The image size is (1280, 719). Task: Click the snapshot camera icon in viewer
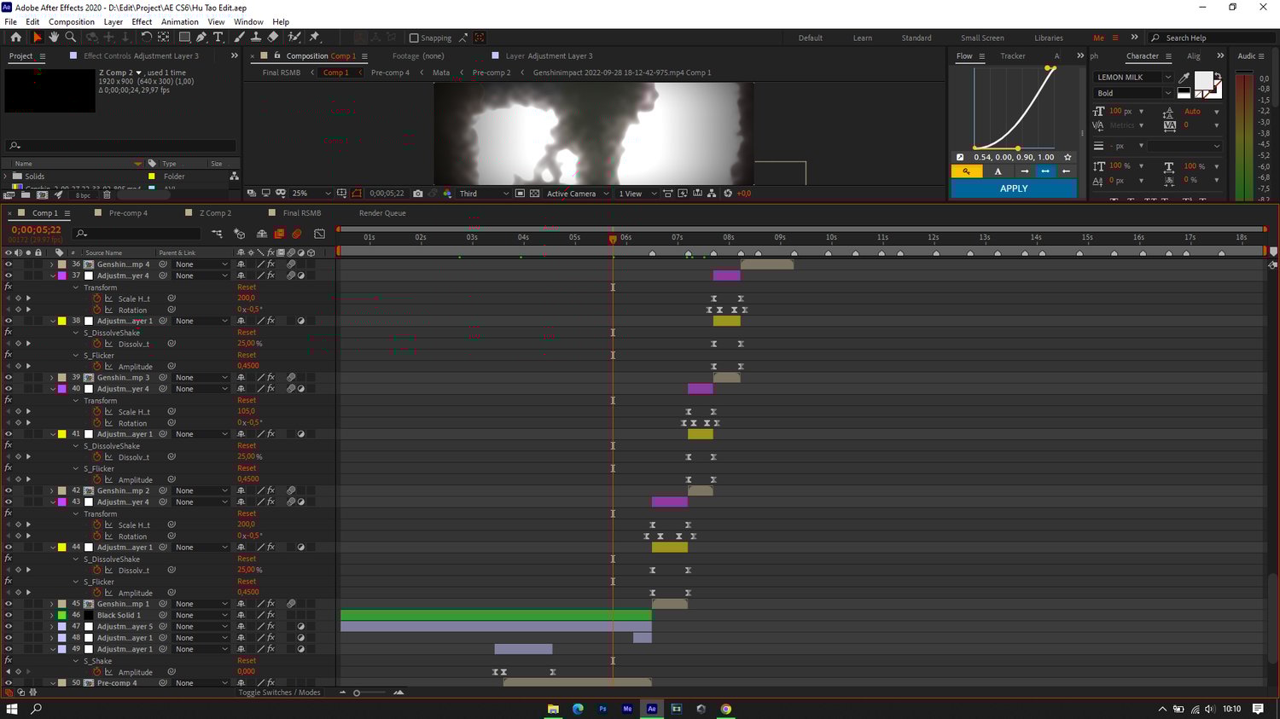pos(417,194)
